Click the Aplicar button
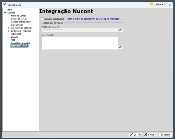 point(165,135)
